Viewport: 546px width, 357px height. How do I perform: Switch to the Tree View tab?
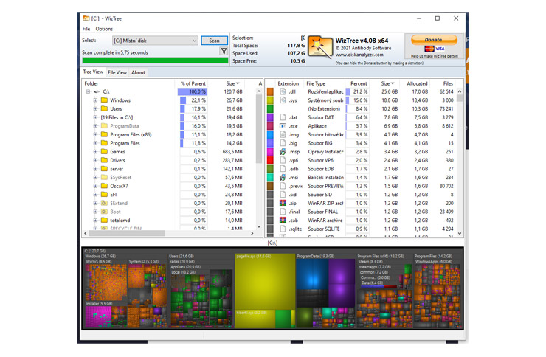click(x=93, y=72)
